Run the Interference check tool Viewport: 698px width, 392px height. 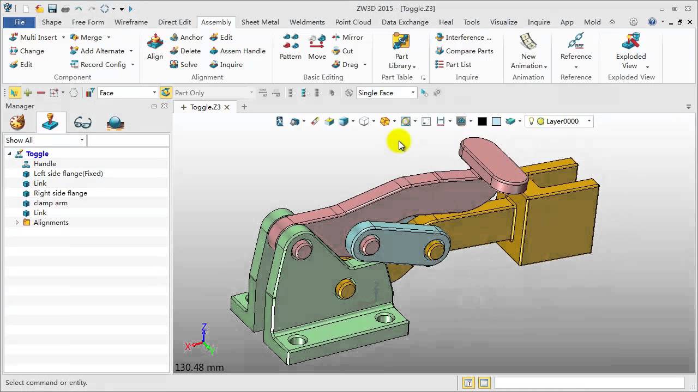pyautogui.click(x=464, y=37)
